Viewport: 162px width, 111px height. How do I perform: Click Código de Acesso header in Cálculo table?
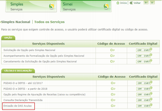point(112,77)
